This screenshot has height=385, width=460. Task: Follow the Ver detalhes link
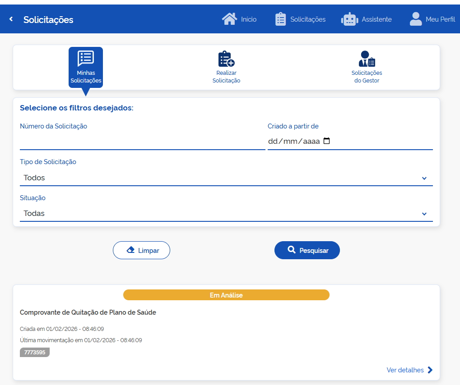pyautogui.click(x=405, y=370)
